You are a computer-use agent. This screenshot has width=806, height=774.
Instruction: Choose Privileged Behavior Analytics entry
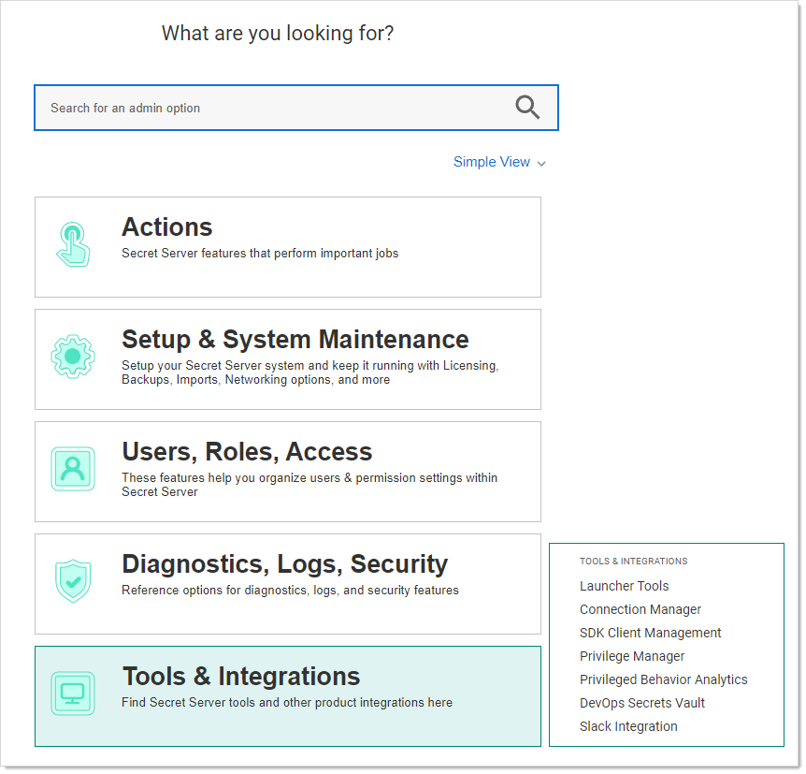click(663, 679)
